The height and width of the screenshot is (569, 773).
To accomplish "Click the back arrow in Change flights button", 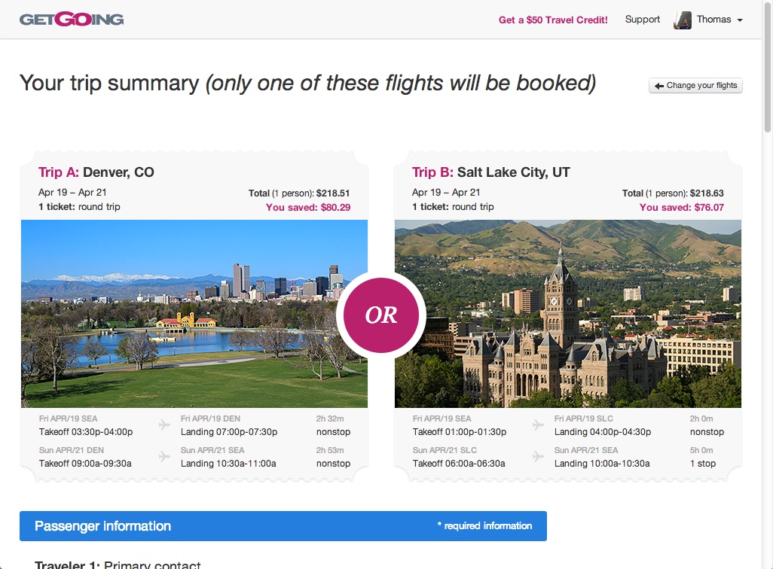I will tap(658, 86).
